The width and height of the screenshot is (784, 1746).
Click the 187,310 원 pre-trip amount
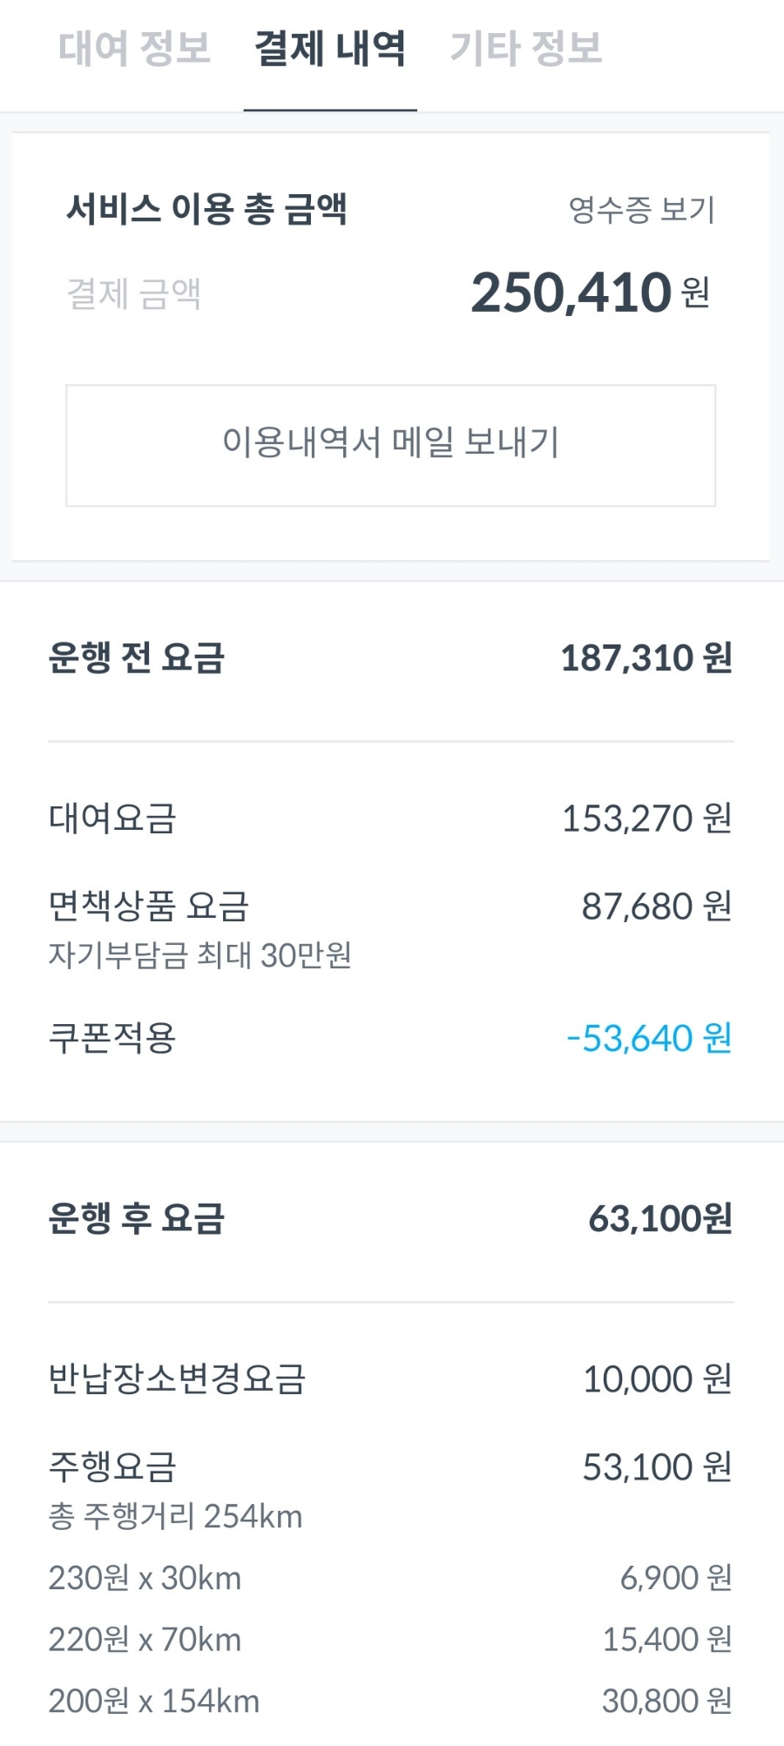[645, 658]
